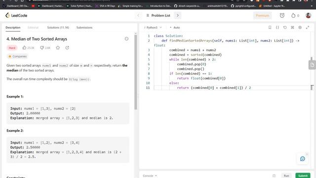Open 'DSA in 90 Days' bookmark
The image size is (316, 178).
pyautogui.click(x=105, y=6)
